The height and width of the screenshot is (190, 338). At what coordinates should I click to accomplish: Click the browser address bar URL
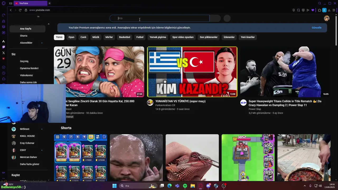[x=40, y=10]
